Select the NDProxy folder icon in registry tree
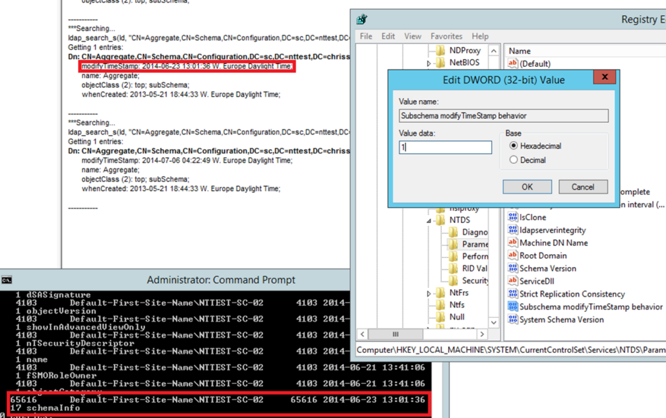This screenshot has width=666, height=418. tap(440, 50)
